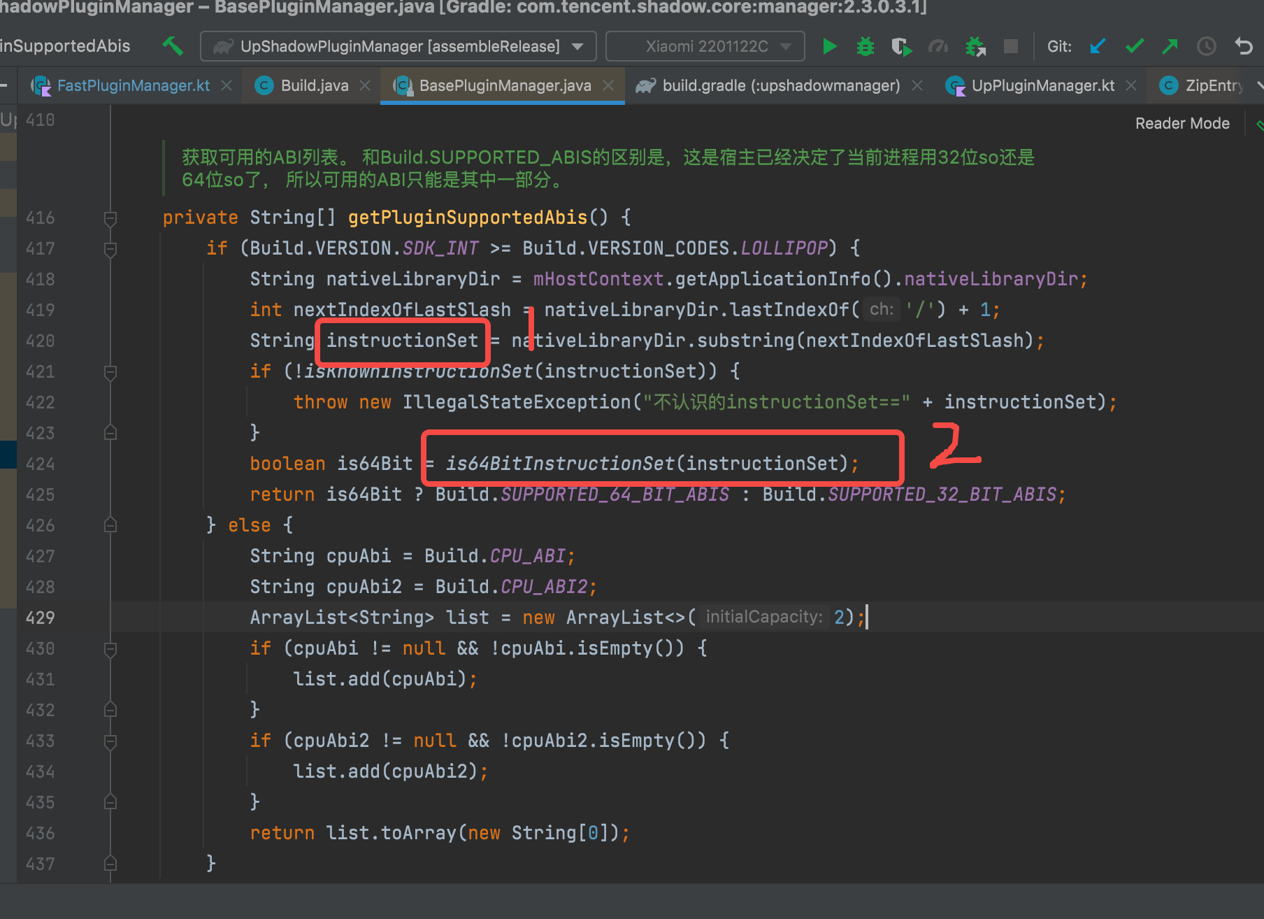Click the Git push arrow icon

1170,46
